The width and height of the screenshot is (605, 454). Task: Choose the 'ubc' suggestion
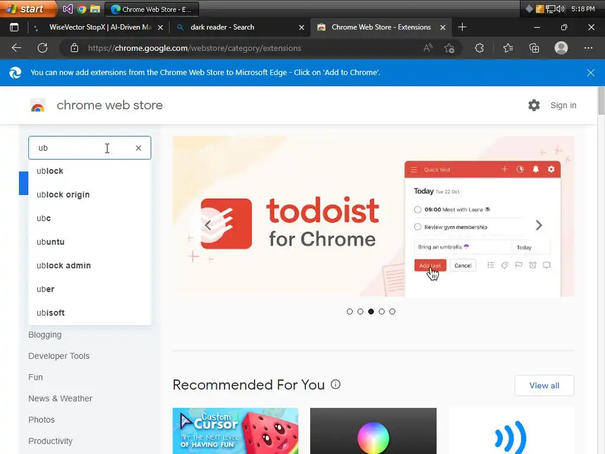pos(90,218)
